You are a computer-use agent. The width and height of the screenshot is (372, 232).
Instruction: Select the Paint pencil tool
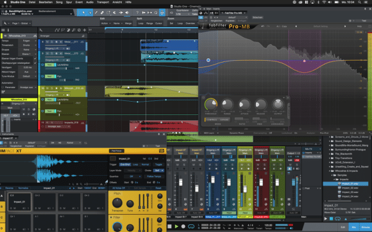point(96,13)
